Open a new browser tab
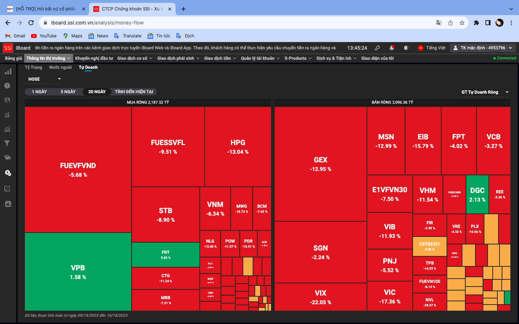The image size is (519, 324). 183,9
